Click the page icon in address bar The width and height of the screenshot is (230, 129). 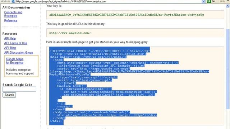pyautogui.click(x=13, y=1)
